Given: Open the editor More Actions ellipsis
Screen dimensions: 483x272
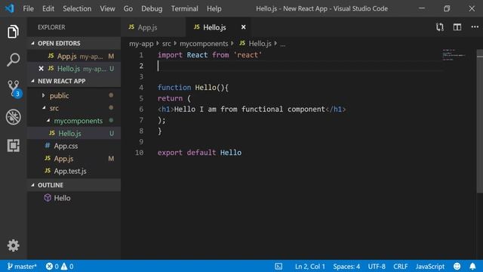Looking at the screenshot, I should point(475,27).
